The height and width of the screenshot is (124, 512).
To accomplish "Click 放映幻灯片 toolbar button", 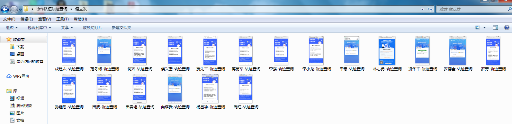I will coord(93,28).
